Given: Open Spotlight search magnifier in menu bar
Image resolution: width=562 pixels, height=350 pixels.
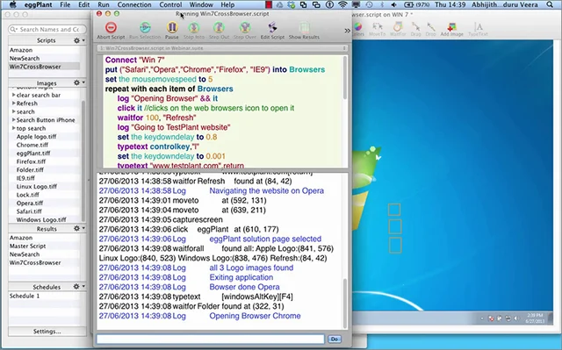Looking at the screenshot, I should click(x=550, y=4).
